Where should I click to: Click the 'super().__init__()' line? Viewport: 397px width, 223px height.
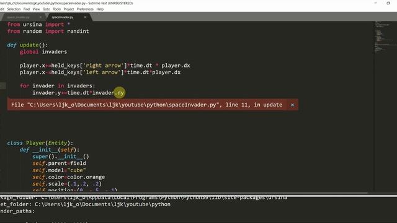coord(61,157)
